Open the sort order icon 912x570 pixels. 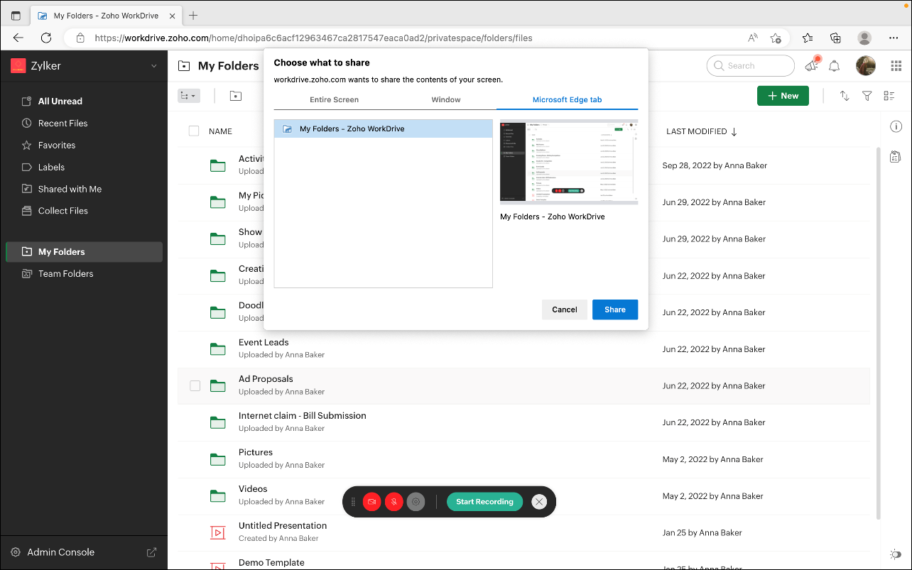point(845,96)
